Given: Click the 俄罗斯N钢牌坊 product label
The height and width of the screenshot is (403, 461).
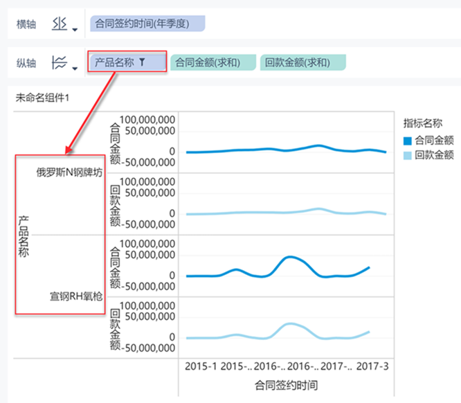Looking at the screenshot, I should [69, 172].
